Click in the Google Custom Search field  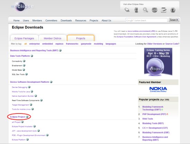[146, 20]
